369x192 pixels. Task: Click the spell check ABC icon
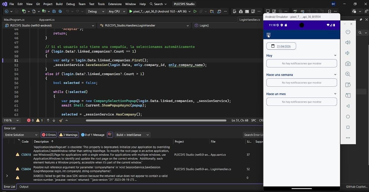click(x=295, y=11)
